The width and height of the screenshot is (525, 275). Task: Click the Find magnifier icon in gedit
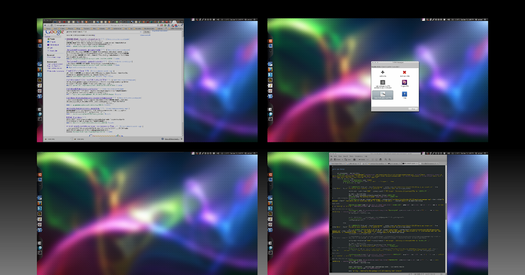pyautogui.click(x=385, y=159)
